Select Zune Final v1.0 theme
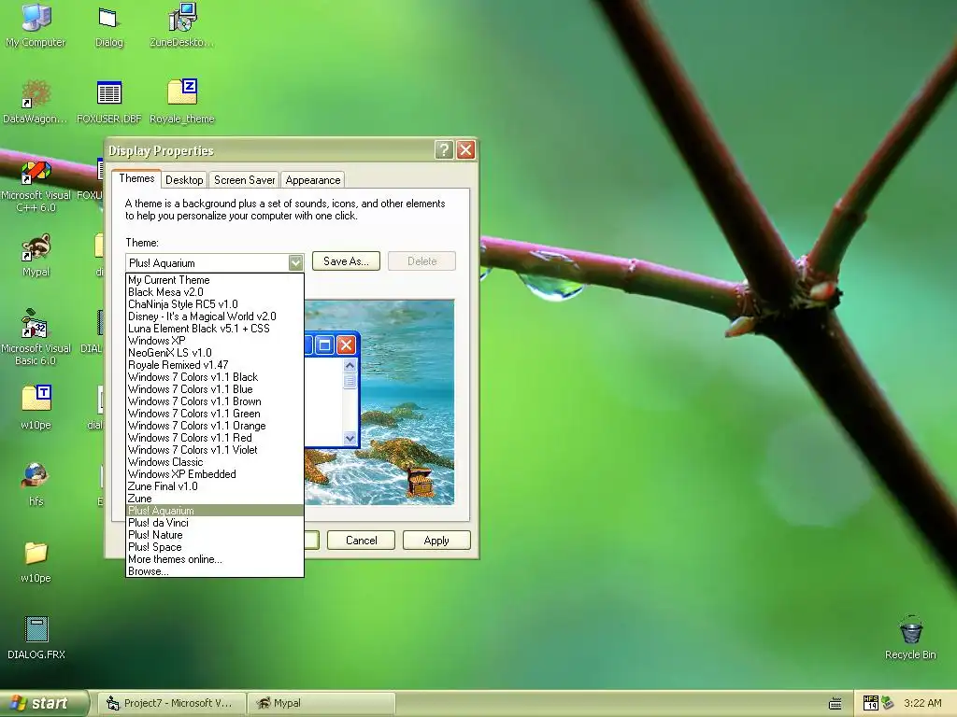Viewport: 957px width, 717px height. [215, 486]
